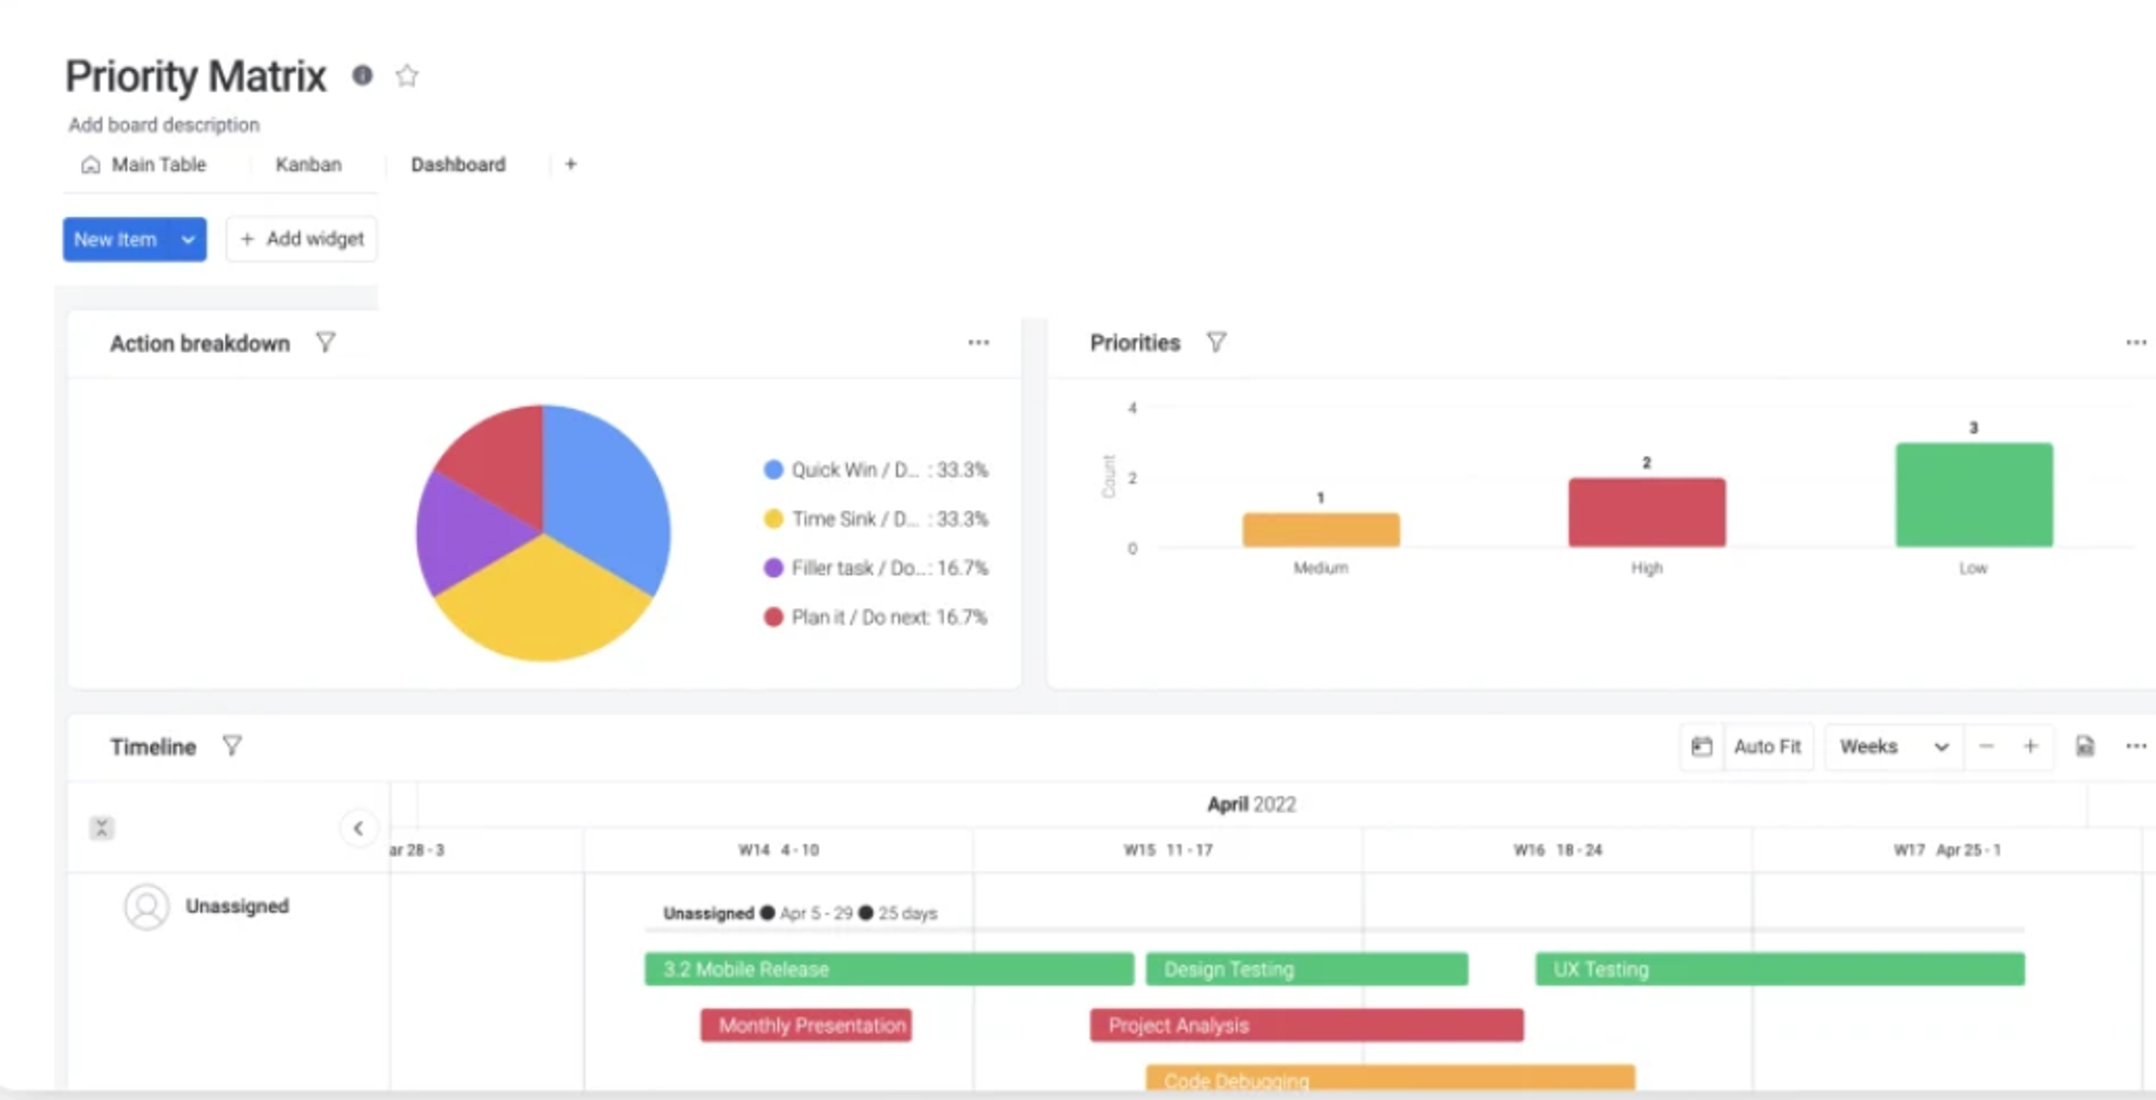Click the Auto Fit button
The height and width of the screenshot is (1100, 2156).
[x=1767, y=747]
